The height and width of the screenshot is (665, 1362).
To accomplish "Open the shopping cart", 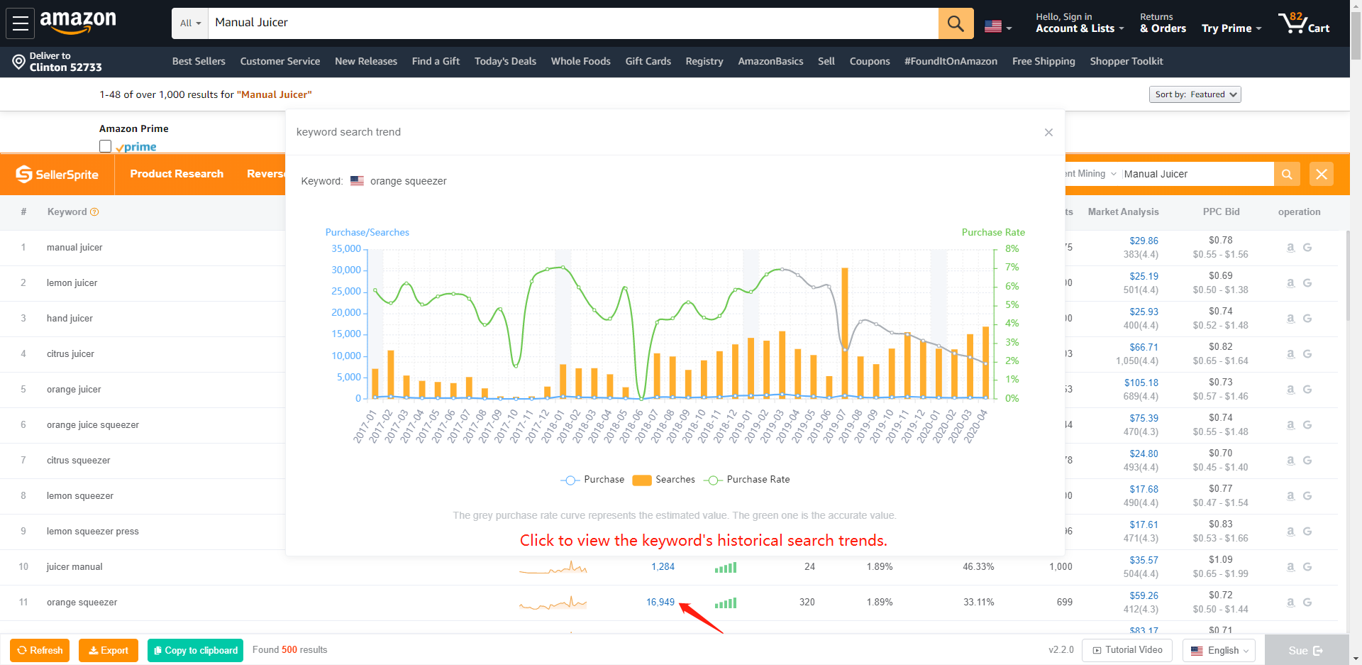I will tap(1304, 23).
